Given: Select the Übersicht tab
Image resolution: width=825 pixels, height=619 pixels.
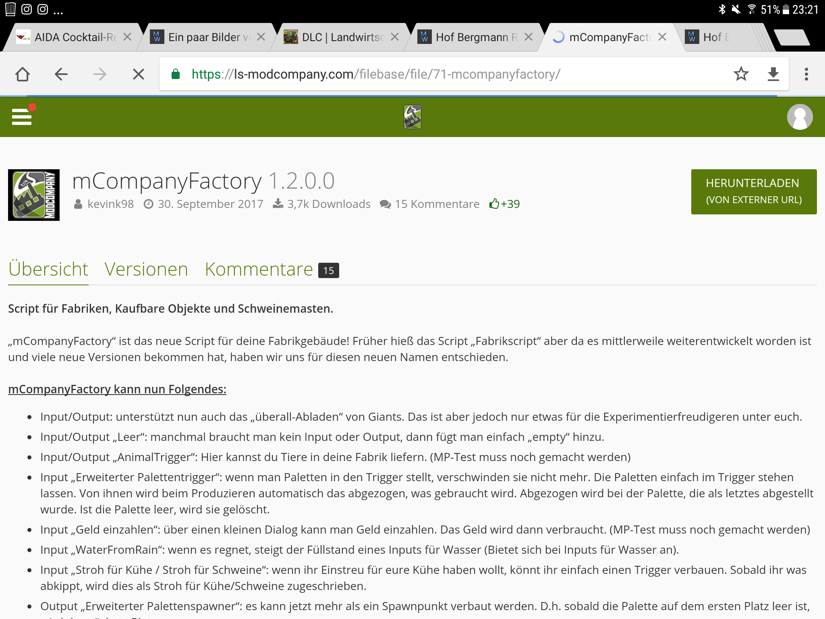Looking at the screenshot, I should tap(48, 269).
